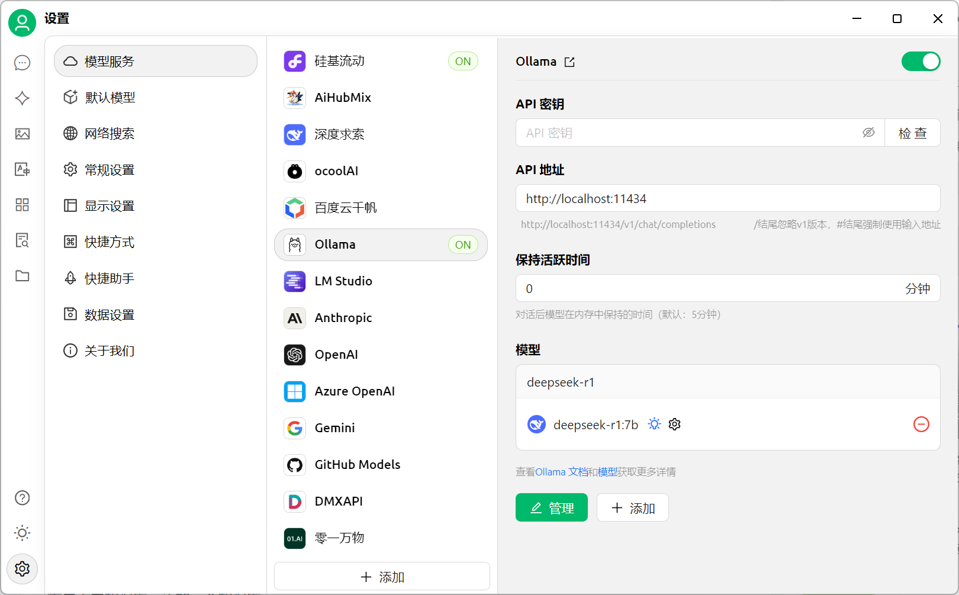
Task: Select 零一万物 provider
Action: pyautogui.click(x=381, y=538)
